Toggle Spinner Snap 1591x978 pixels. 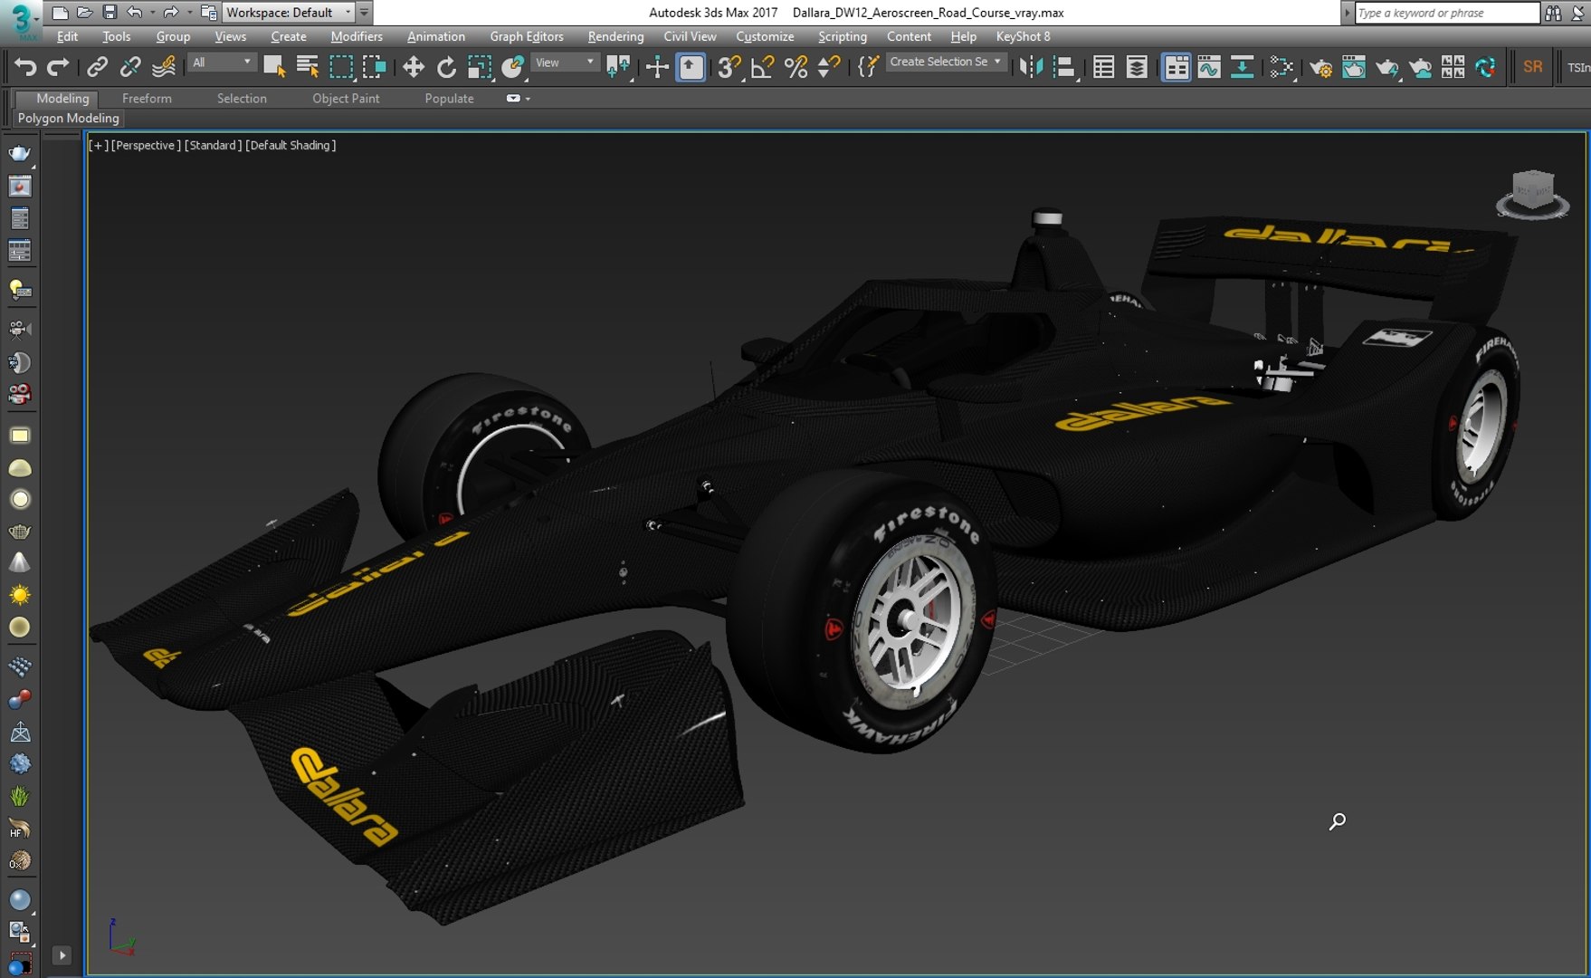[x=829, y=67]
